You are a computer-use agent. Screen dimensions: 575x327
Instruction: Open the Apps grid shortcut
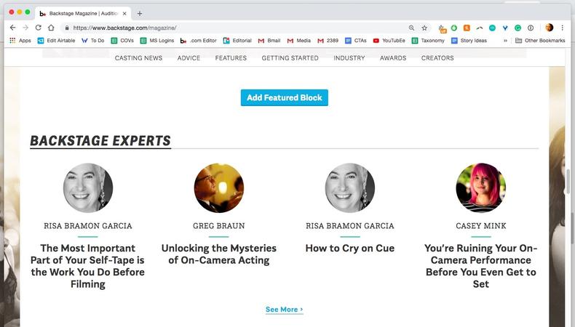(x=20, y=41)
